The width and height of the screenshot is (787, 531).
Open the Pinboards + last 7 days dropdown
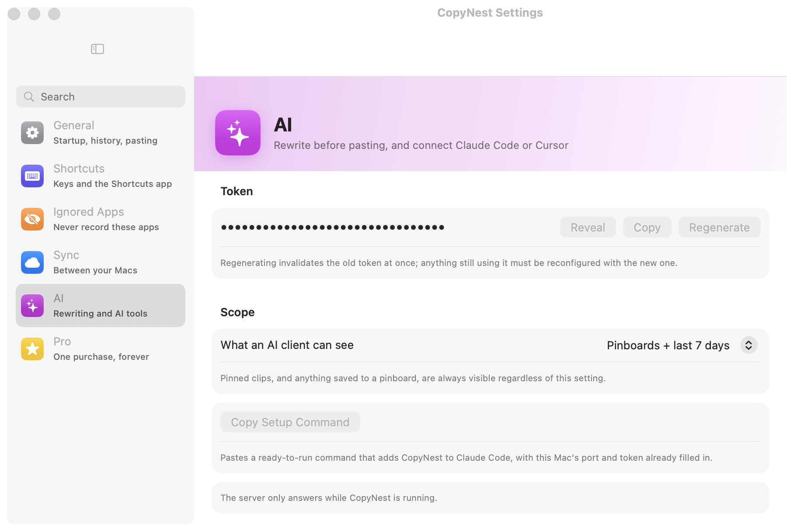[x=682, y=345]
